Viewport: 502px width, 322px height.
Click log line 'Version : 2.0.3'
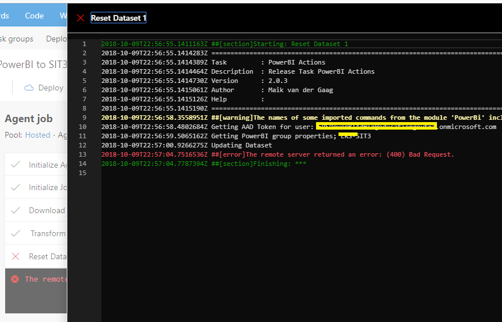click(x=195, y=81)
